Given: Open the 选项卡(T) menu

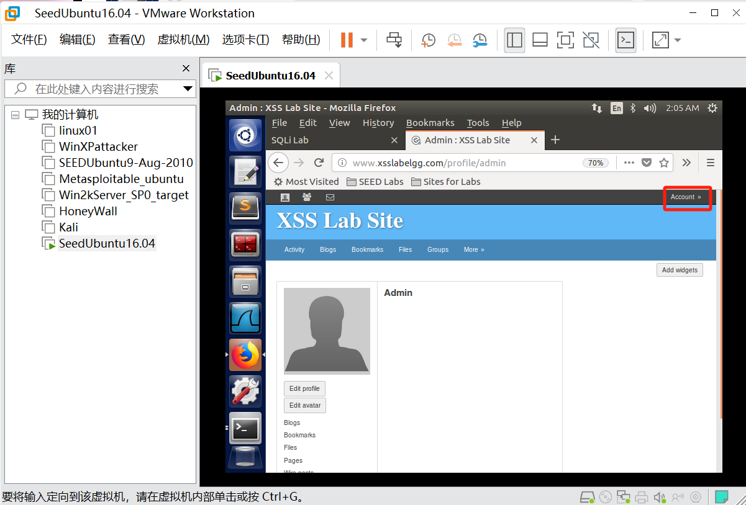Looking at the screenshot, I should tap(245, 40).
